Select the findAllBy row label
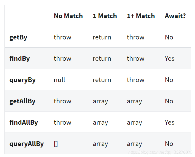 click(x=23, y=123)
